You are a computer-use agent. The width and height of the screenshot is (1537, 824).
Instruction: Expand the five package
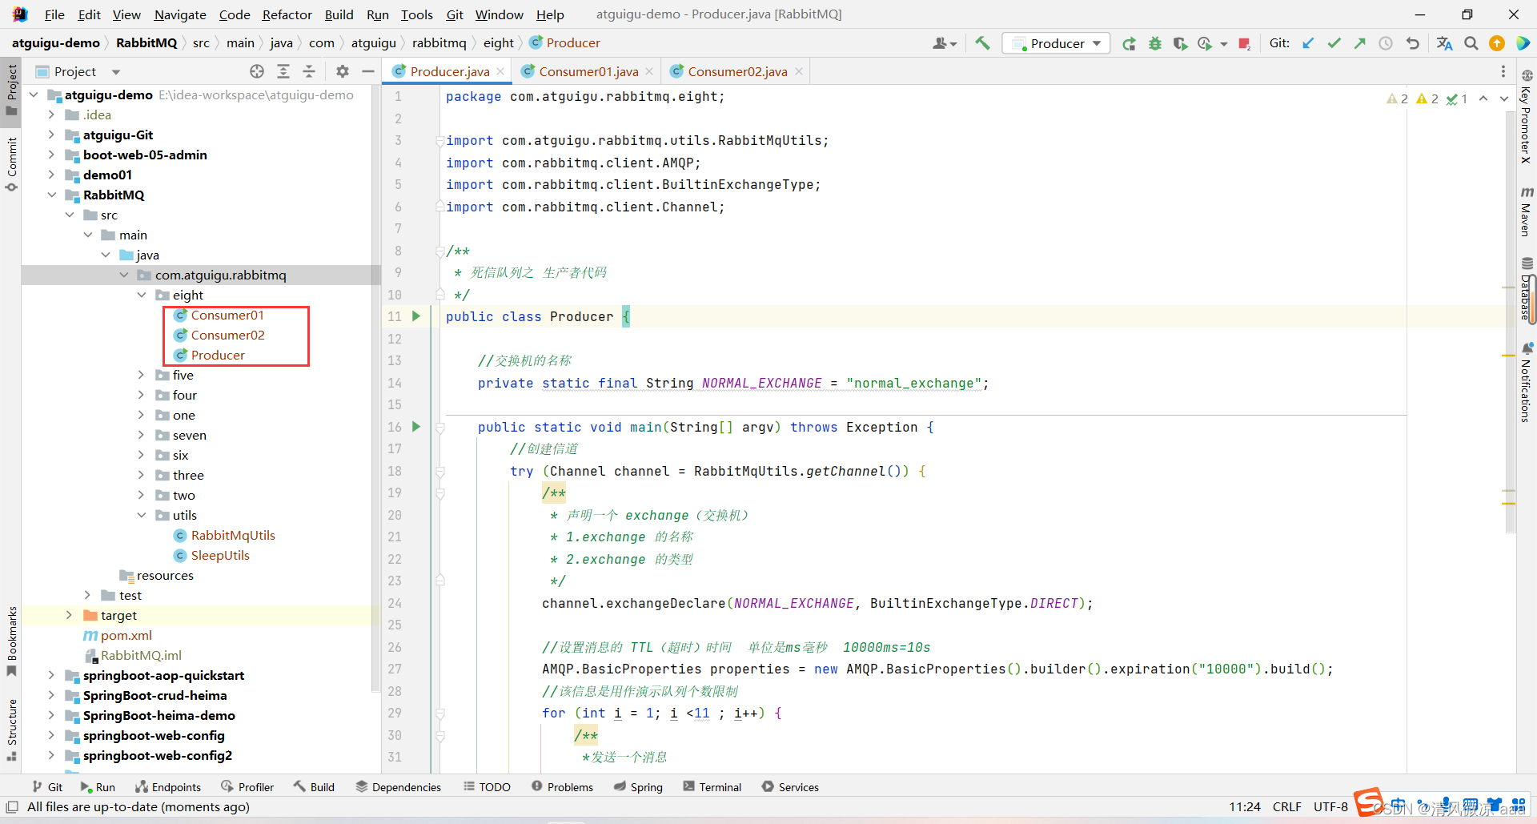coord(141,375)
